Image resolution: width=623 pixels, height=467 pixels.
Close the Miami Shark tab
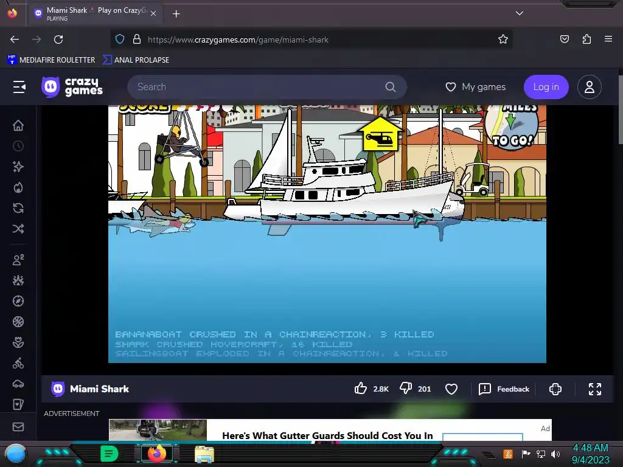pyautogui.click(x=153, y=13)
